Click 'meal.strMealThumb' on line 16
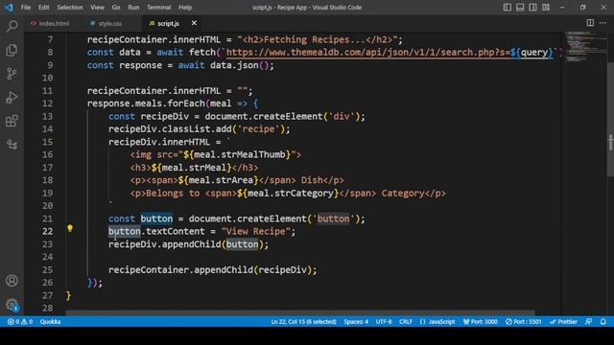 tap(240, 154)
